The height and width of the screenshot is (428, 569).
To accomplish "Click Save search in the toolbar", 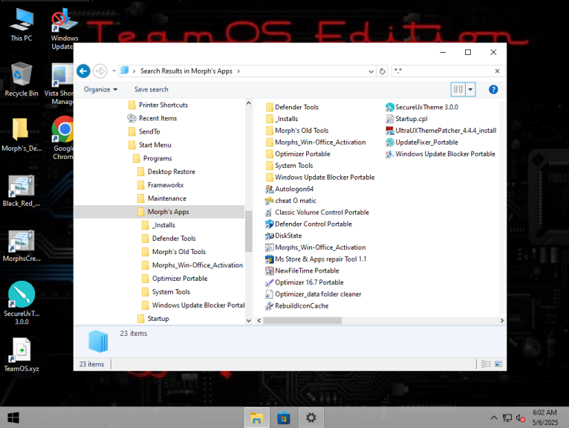I will point(152,89).
